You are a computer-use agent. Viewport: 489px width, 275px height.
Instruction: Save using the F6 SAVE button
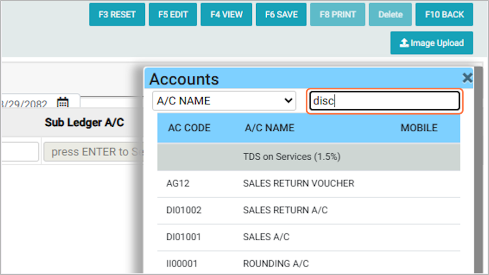281,14
